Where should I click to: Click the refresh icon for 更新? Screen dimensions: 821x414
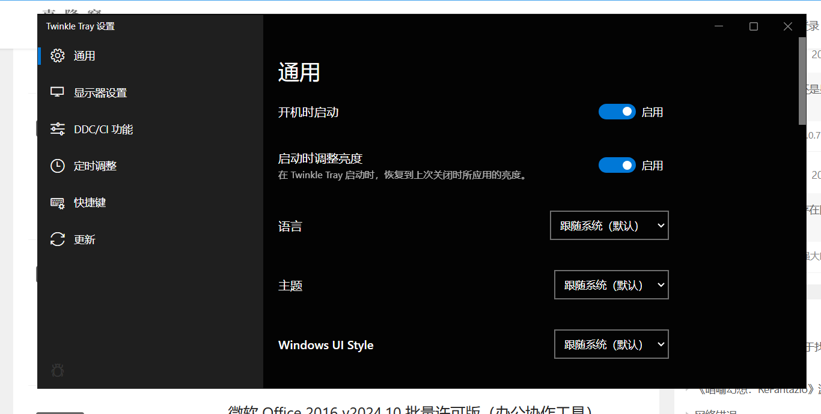[58, 239]
